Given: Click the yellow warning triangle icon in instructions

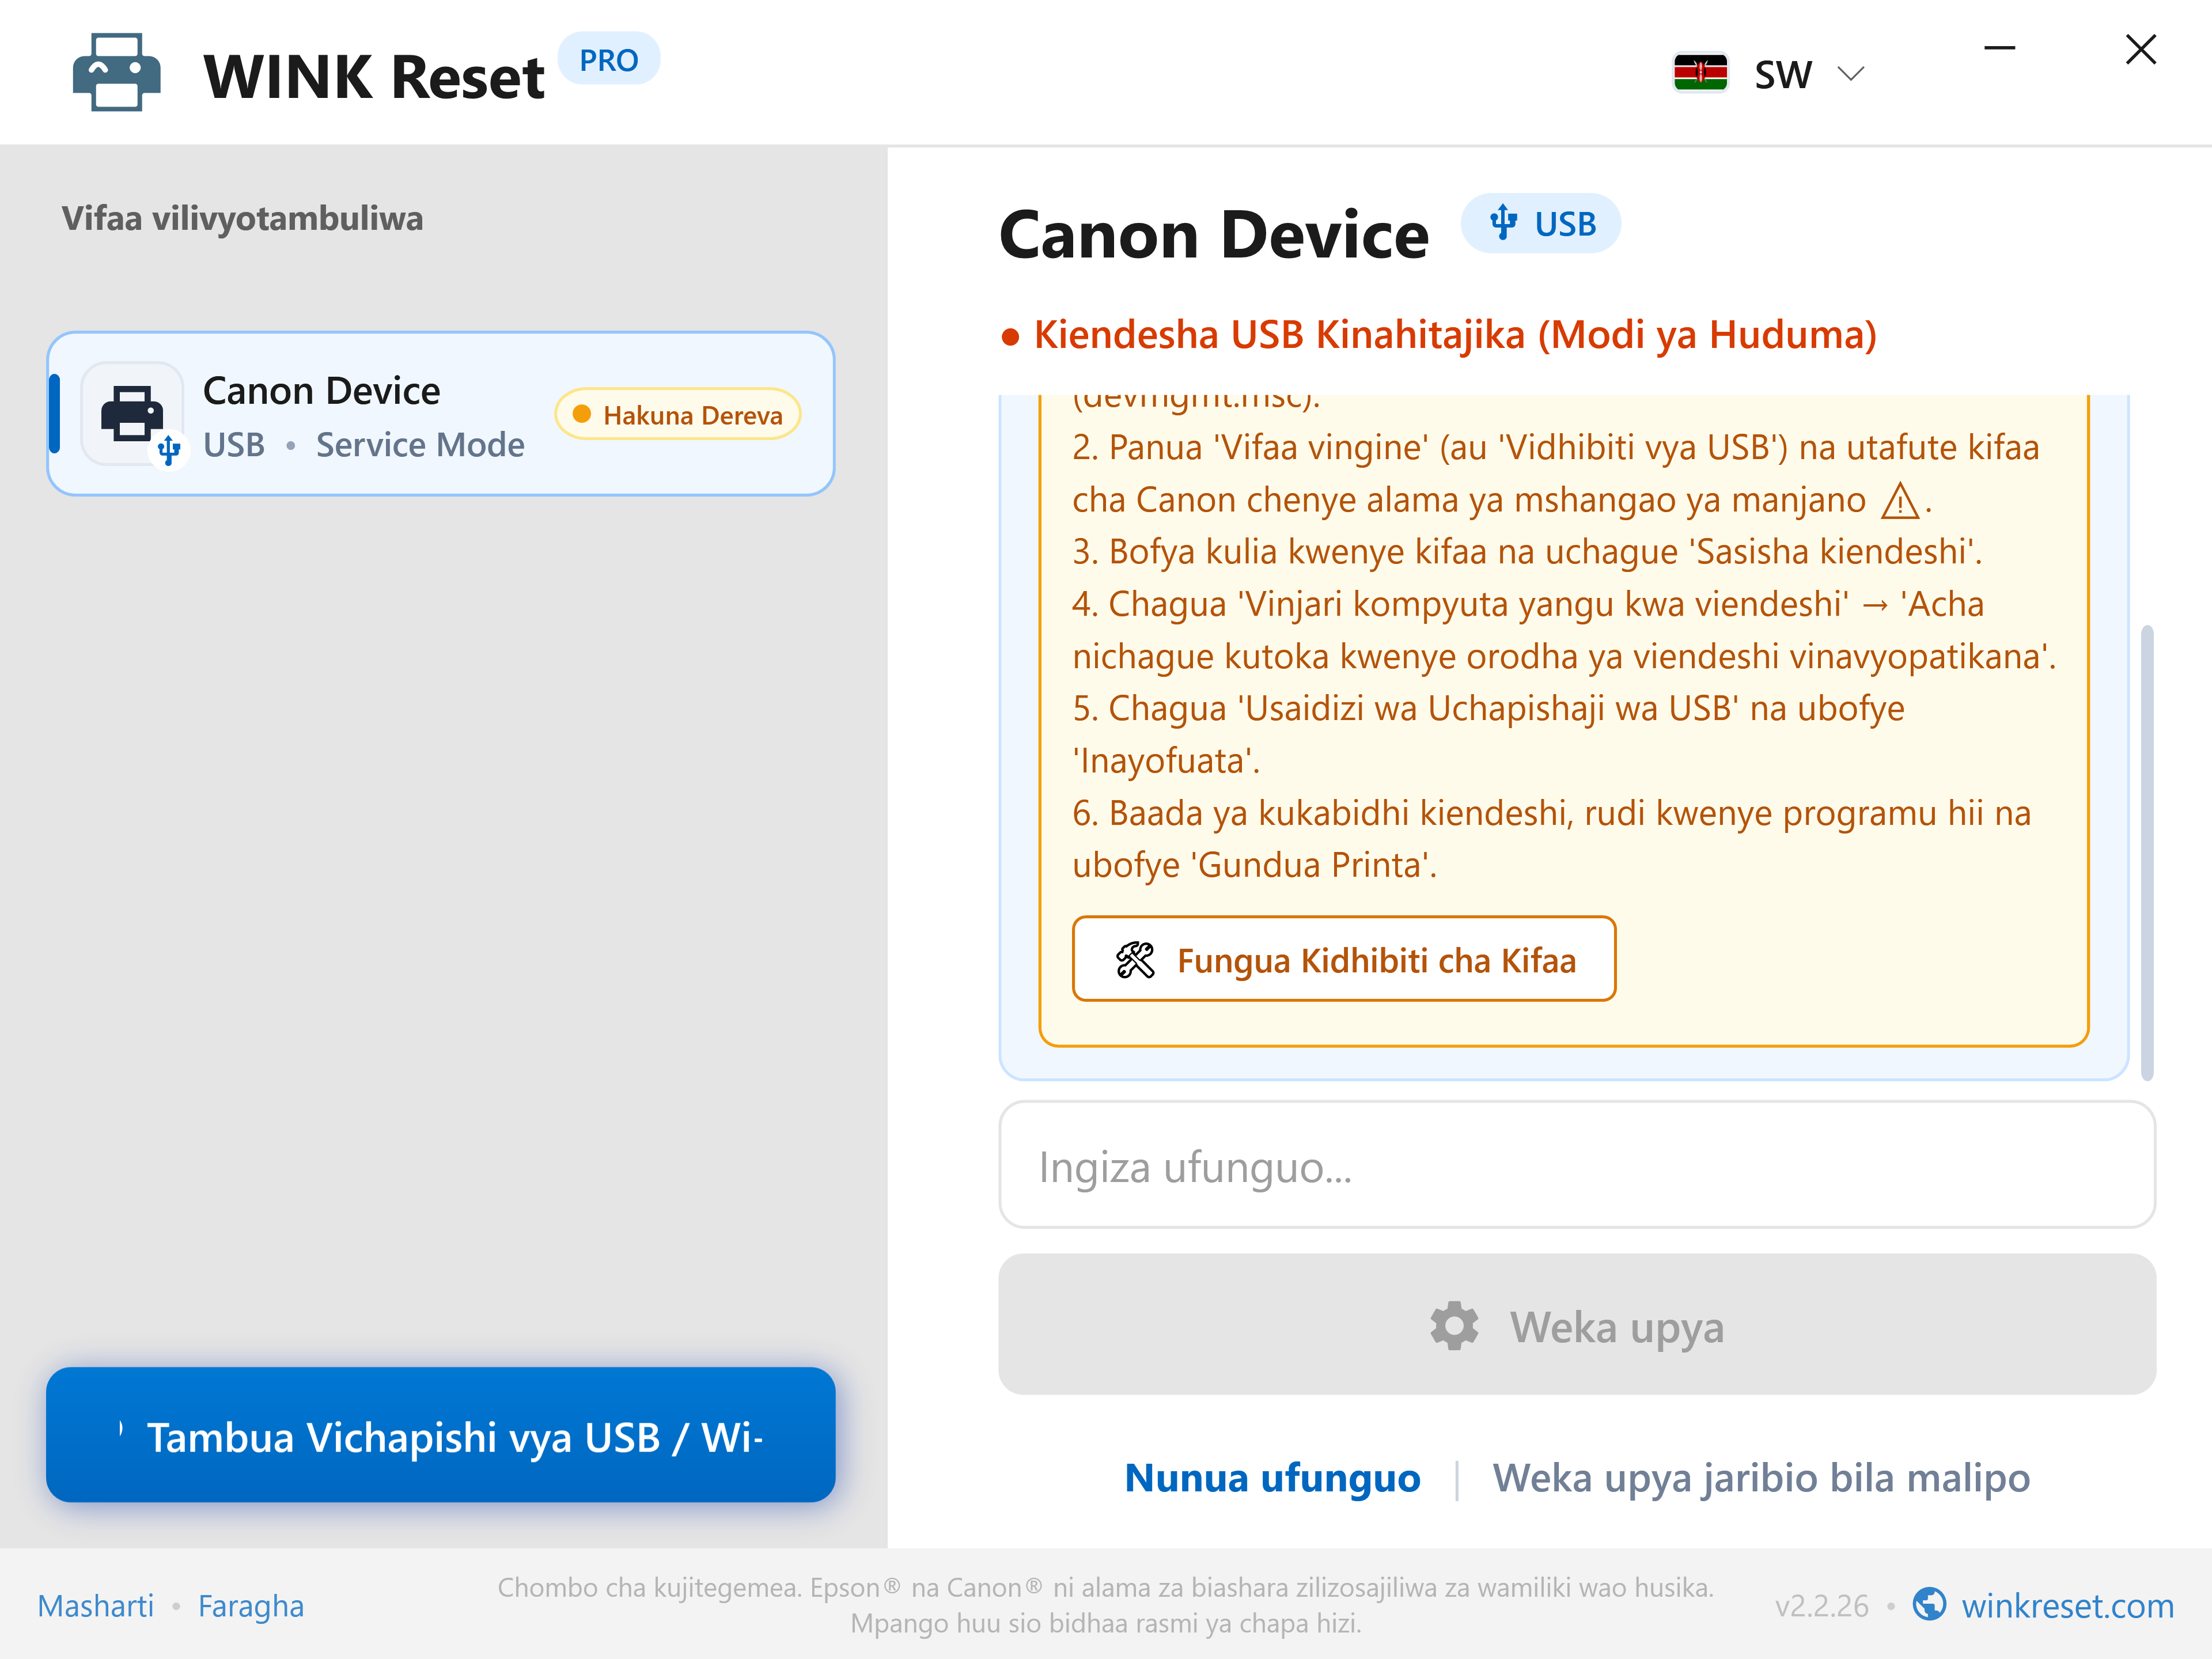Looking at the screenshot, I should [1899, 501].
